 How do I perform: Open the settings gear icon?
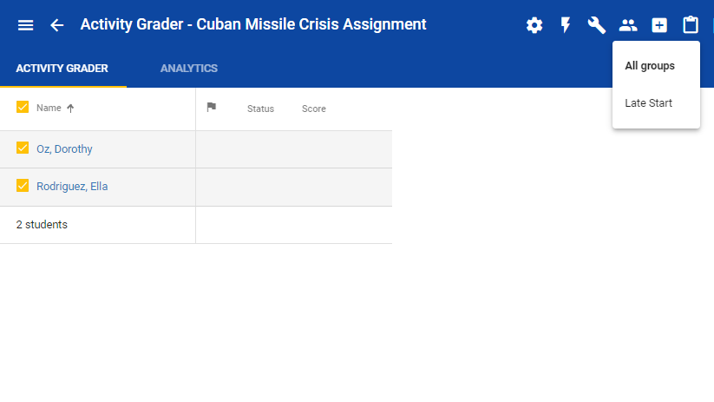534,25
